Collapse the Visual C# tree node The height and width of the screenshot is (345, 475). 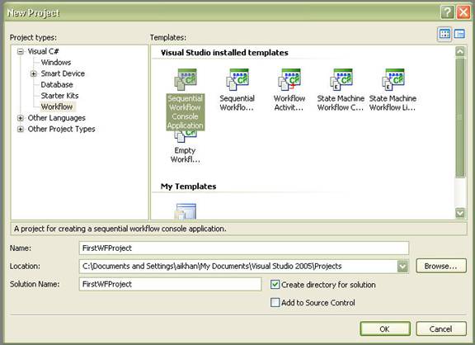[x=21, y=51]
